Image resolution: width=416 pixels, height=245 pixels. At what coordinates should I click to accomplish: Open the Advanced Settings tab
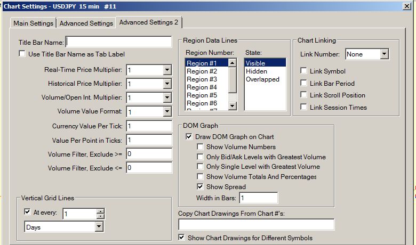click(x=86, y=23)
